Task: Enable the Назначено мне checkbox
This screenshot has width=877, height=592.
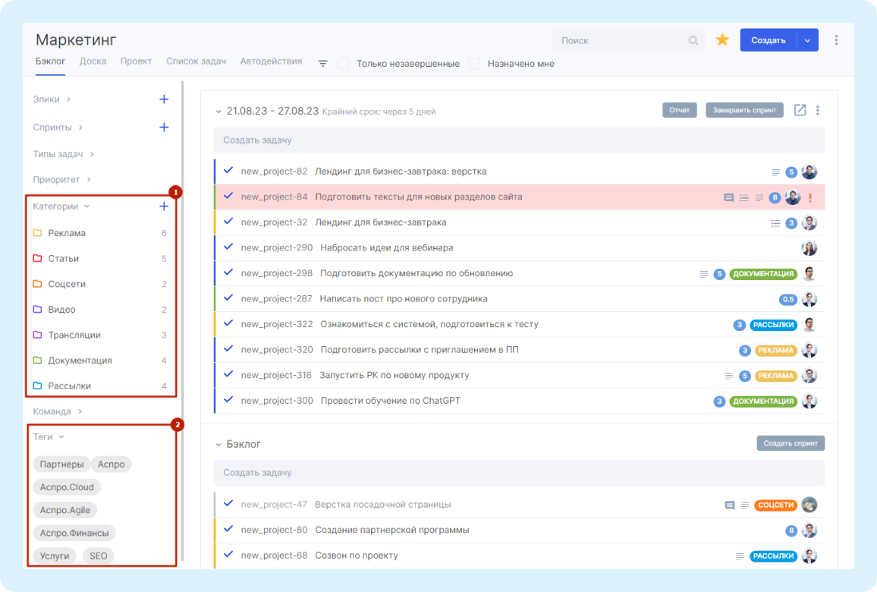Action: 474,64
